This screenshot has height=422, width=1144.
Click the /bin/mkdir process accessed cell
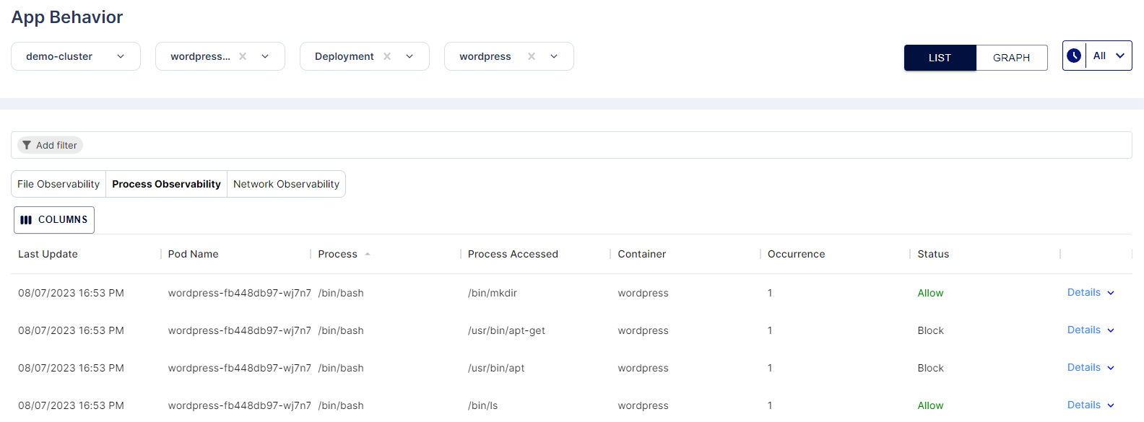(492, 293)
